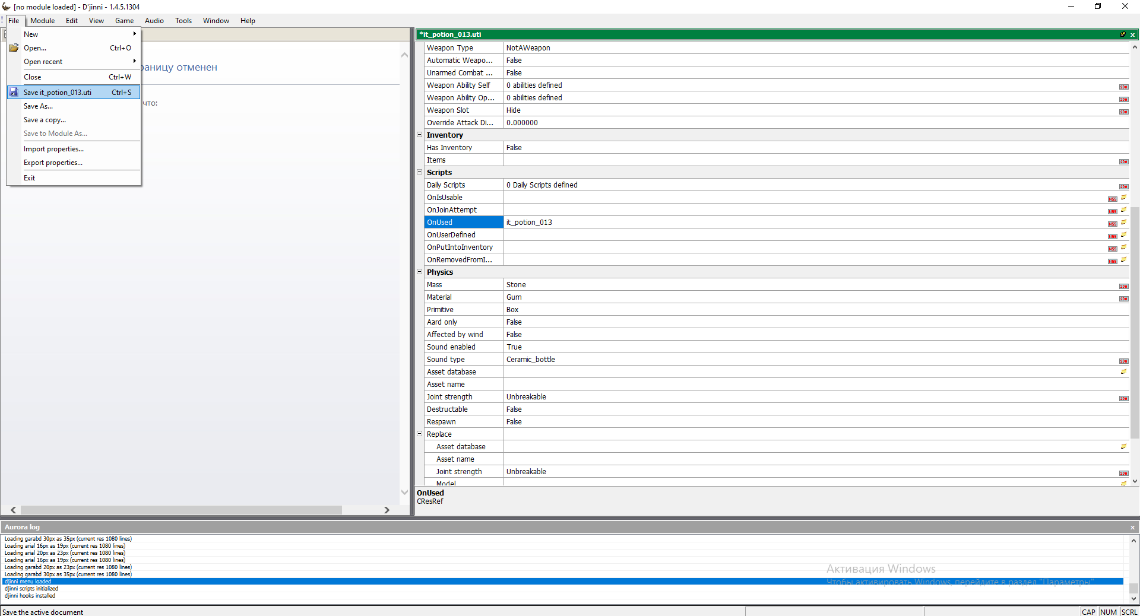Viewport: 1140px width, 616px height.
Task: Expand the Open recent submenu
Action: click(74, 61)
